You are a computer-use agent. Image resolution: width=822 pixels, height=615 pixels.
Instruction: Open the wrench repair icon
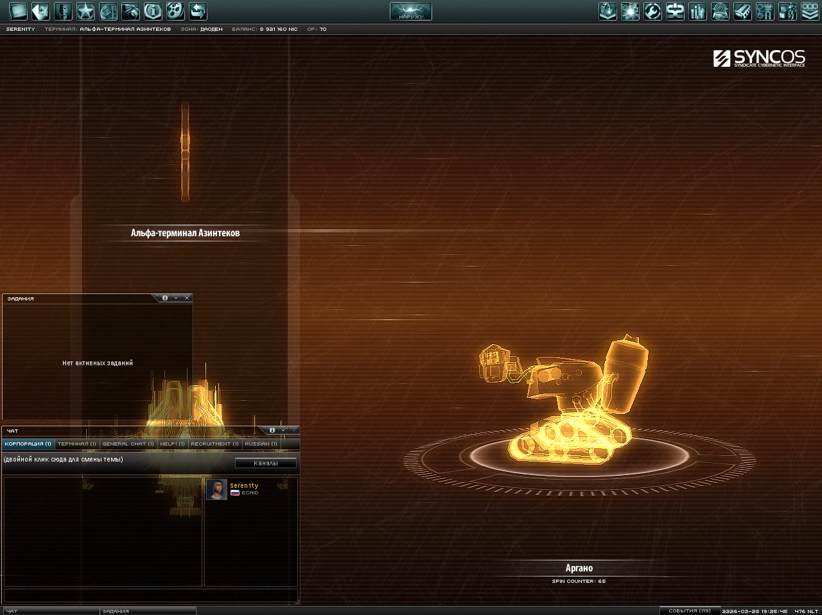(x=652, y=11)
